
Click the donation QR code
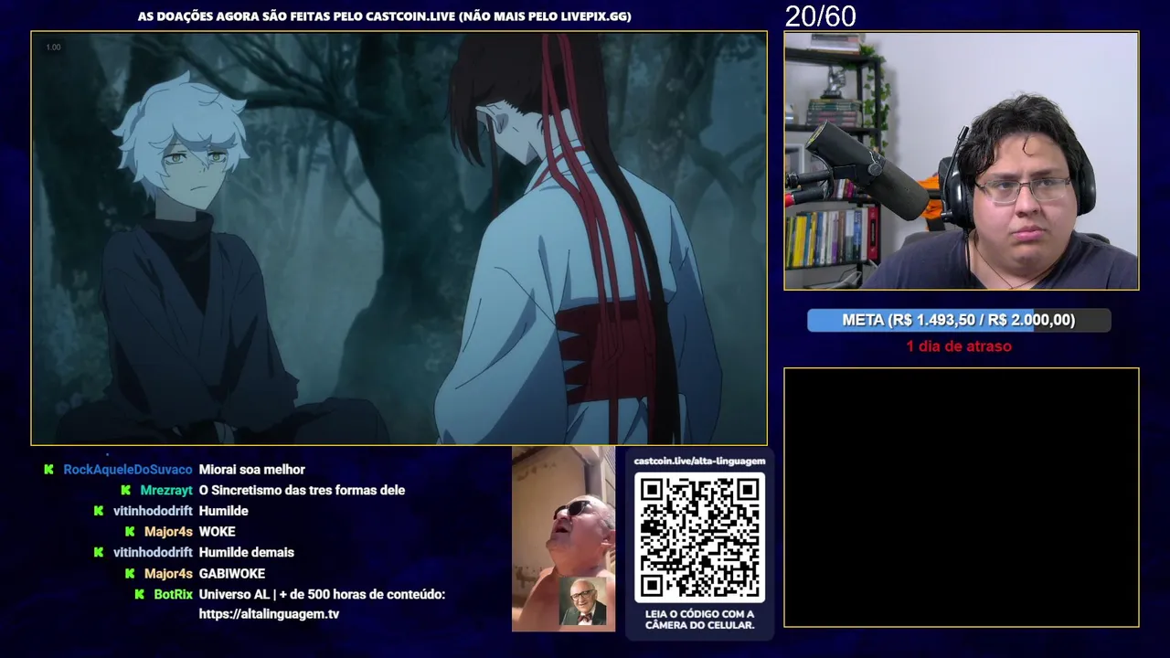[x=699, y=537]
